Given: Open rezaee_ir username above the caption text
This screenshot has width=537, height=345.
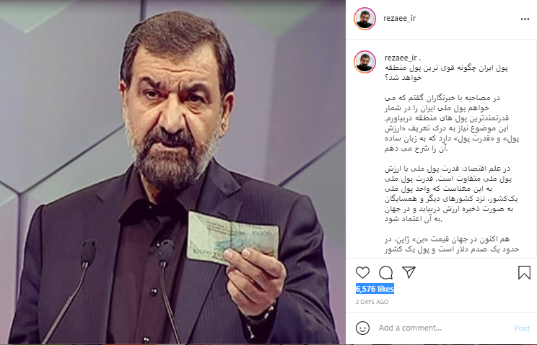Looking at the screenshot, I should (401, 58).
